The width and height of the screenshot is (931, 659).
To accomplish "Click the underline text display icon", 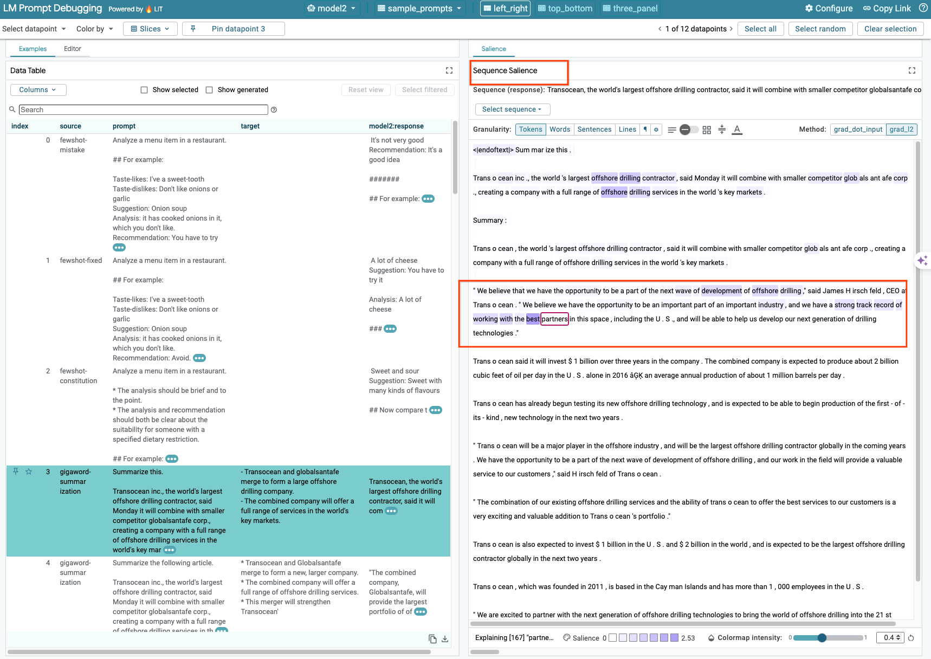I will coord(736,130).
